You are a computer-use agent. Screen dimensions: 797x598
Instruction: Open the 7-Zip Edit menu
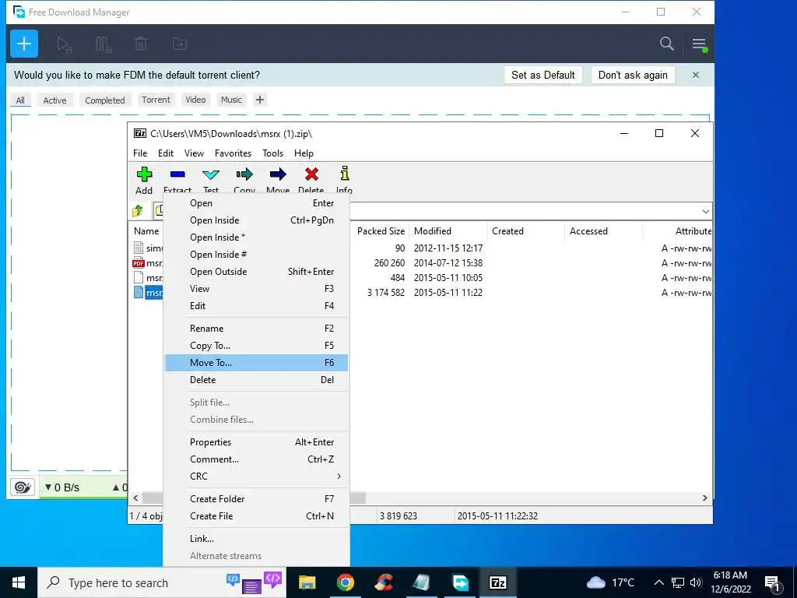click(166, 153)
